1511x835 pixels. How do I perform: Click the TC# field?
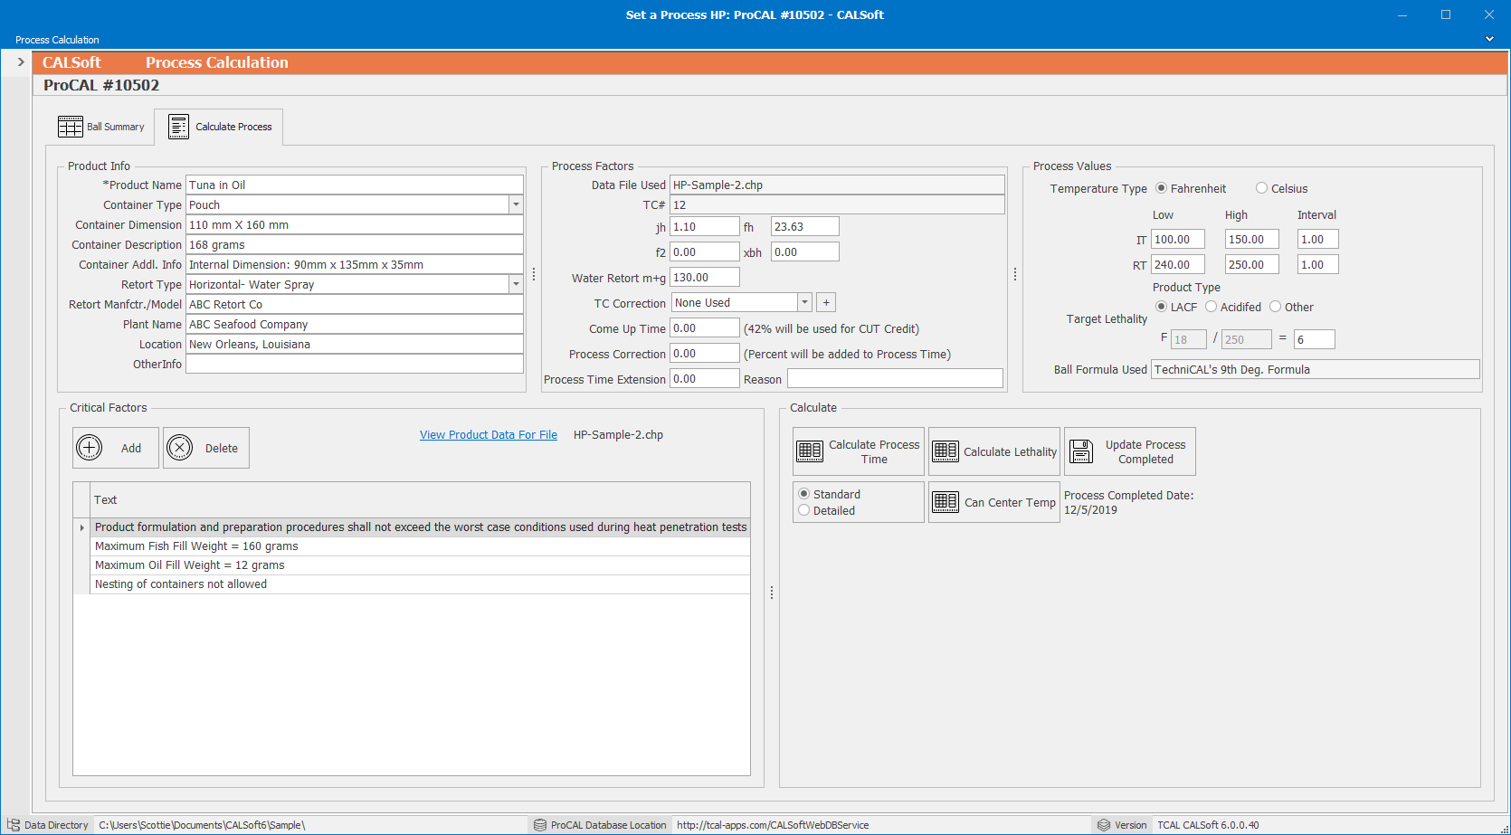click(837, 205)
